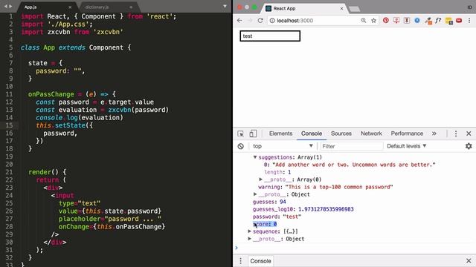Open the Performance tab
Viewport: 476px width, 267px height.
click(x=407, y=133)
